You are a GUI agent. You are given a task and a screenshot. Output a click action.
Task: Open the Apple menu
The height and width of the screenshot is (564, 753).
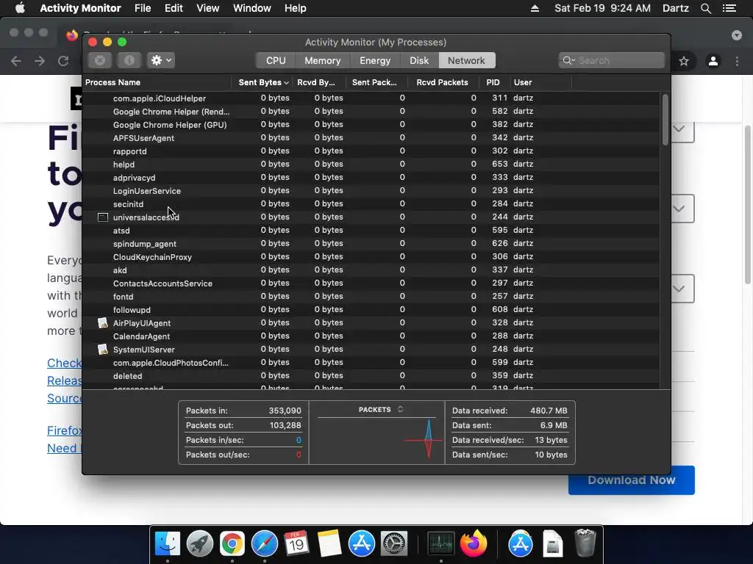coord(20,8)
